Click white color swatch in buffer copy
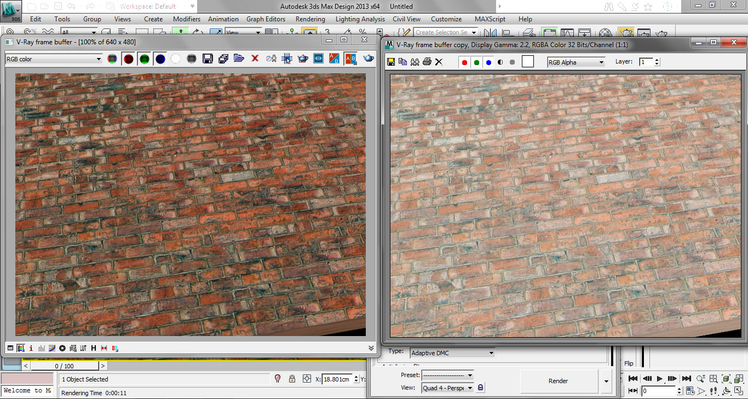 (527, 62)
